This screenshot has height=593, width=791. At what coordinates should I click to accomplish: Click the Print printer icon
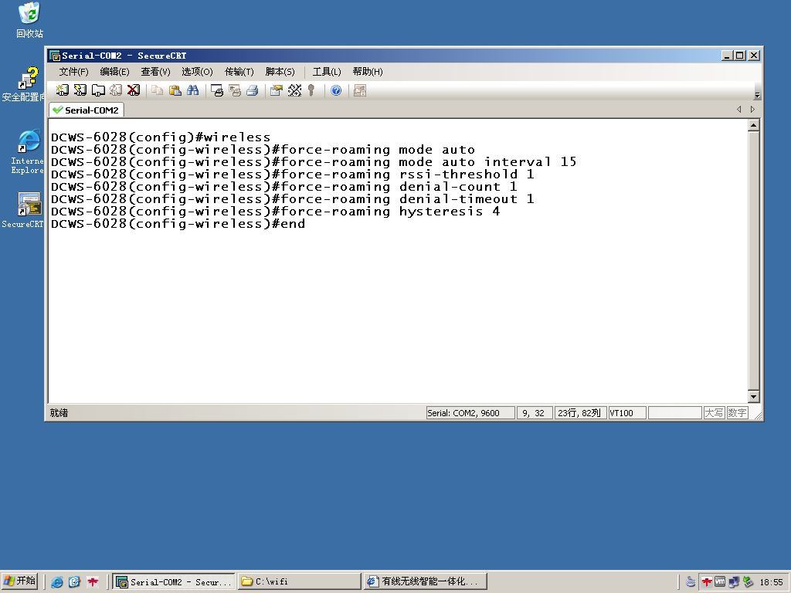[253, 90]
